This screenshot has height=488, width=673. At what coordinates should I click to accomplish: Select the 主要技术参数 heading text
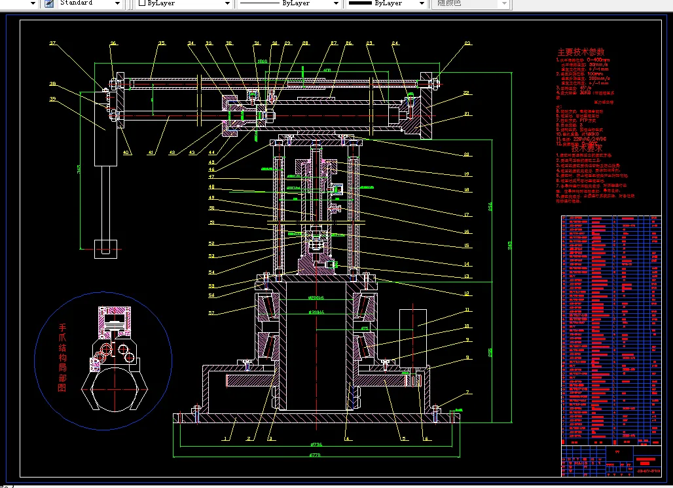pos(581,52)
